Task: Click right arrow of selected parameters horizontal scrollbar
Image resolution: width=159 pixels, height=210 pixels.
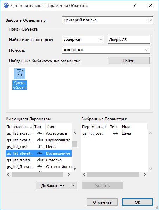Action: 144,174
